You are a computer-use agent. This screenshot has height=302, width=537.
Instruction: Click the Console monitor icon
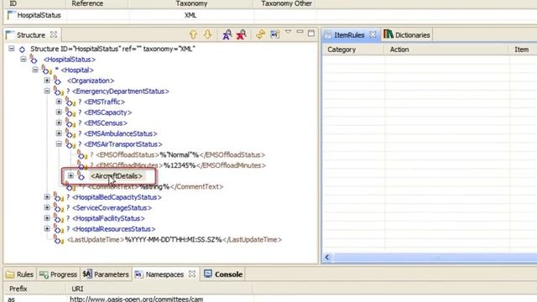(207, 273)
